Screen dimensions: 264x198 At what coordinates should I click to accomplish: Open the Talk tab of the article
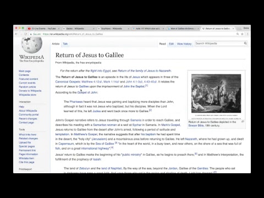click(65, 44)
